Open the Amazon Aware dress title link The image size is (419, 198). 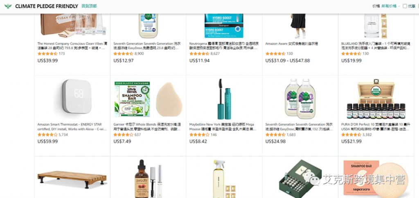click(291, 44)
